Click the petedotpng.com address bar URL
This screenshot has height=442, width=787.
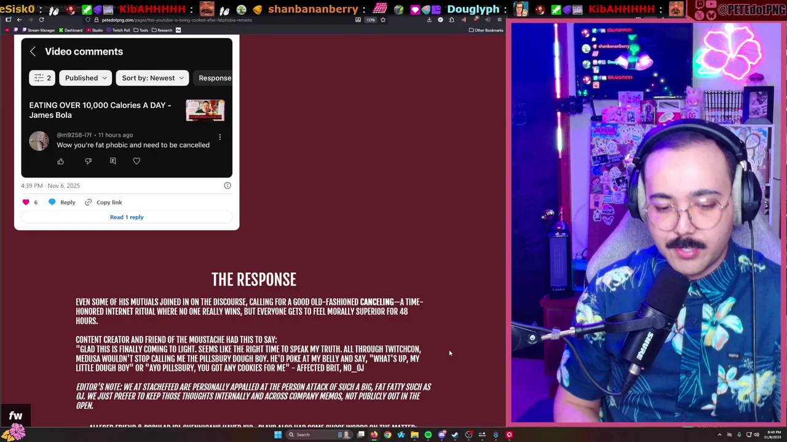point(176,20)
